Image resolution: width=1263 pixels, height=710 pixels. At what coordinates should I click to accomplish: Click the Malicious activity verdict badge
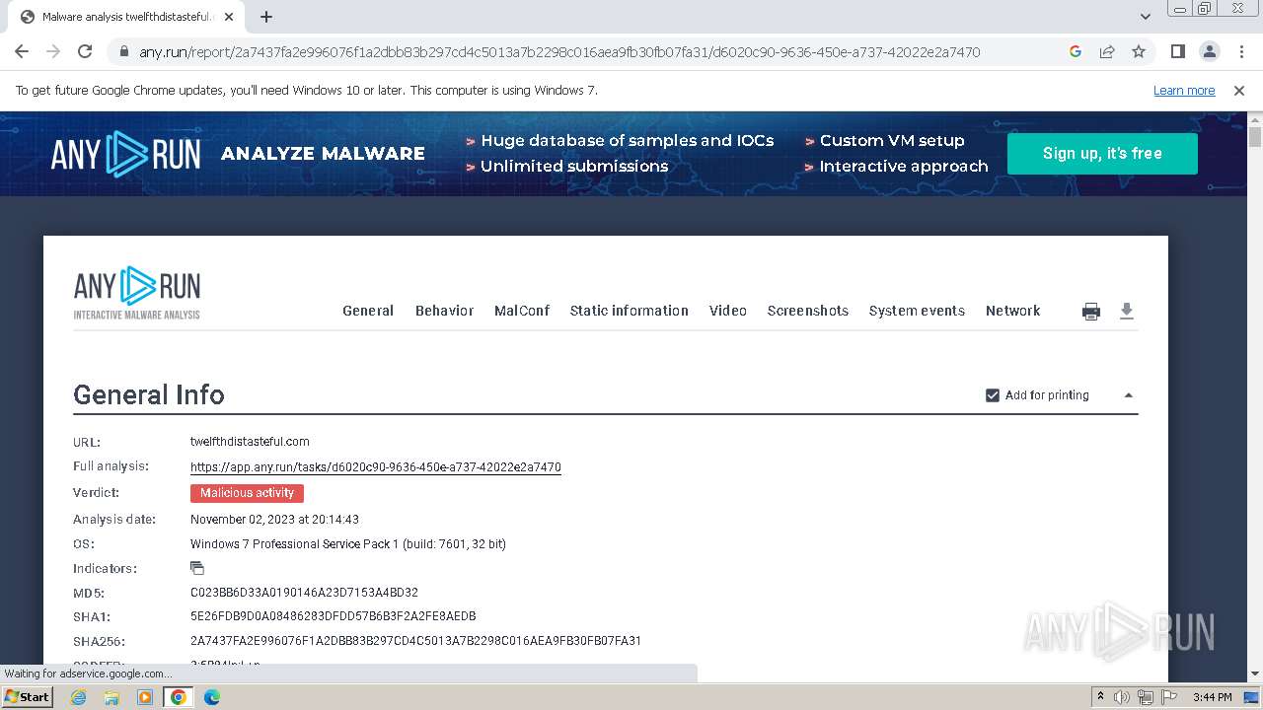pos(247,493)
